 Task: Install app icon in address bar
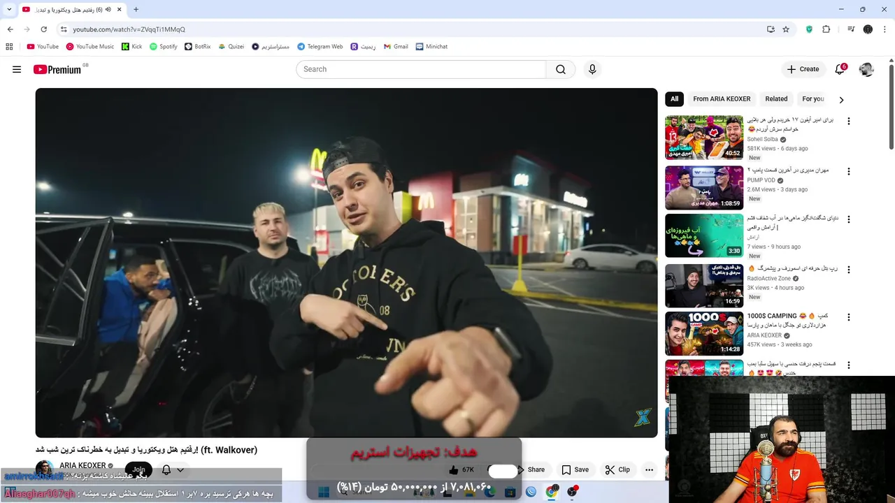[771, 29]
